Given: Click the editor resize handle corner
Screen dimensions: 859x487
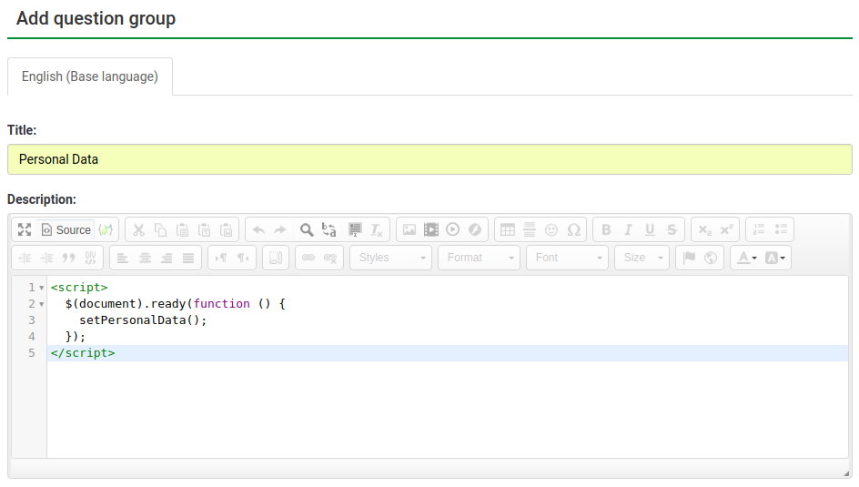Looking at the screenshot, I should click(x=847, y=473).
